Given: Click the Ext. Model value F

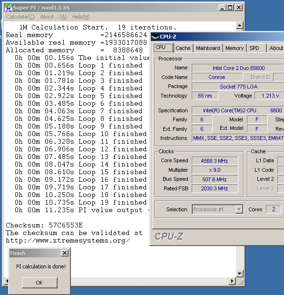Looking at the screenshot, I should [x=257, y=129].
